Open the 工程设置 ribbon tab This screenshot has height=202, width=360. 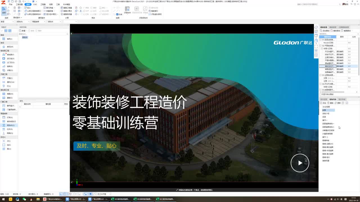(19, 4)
